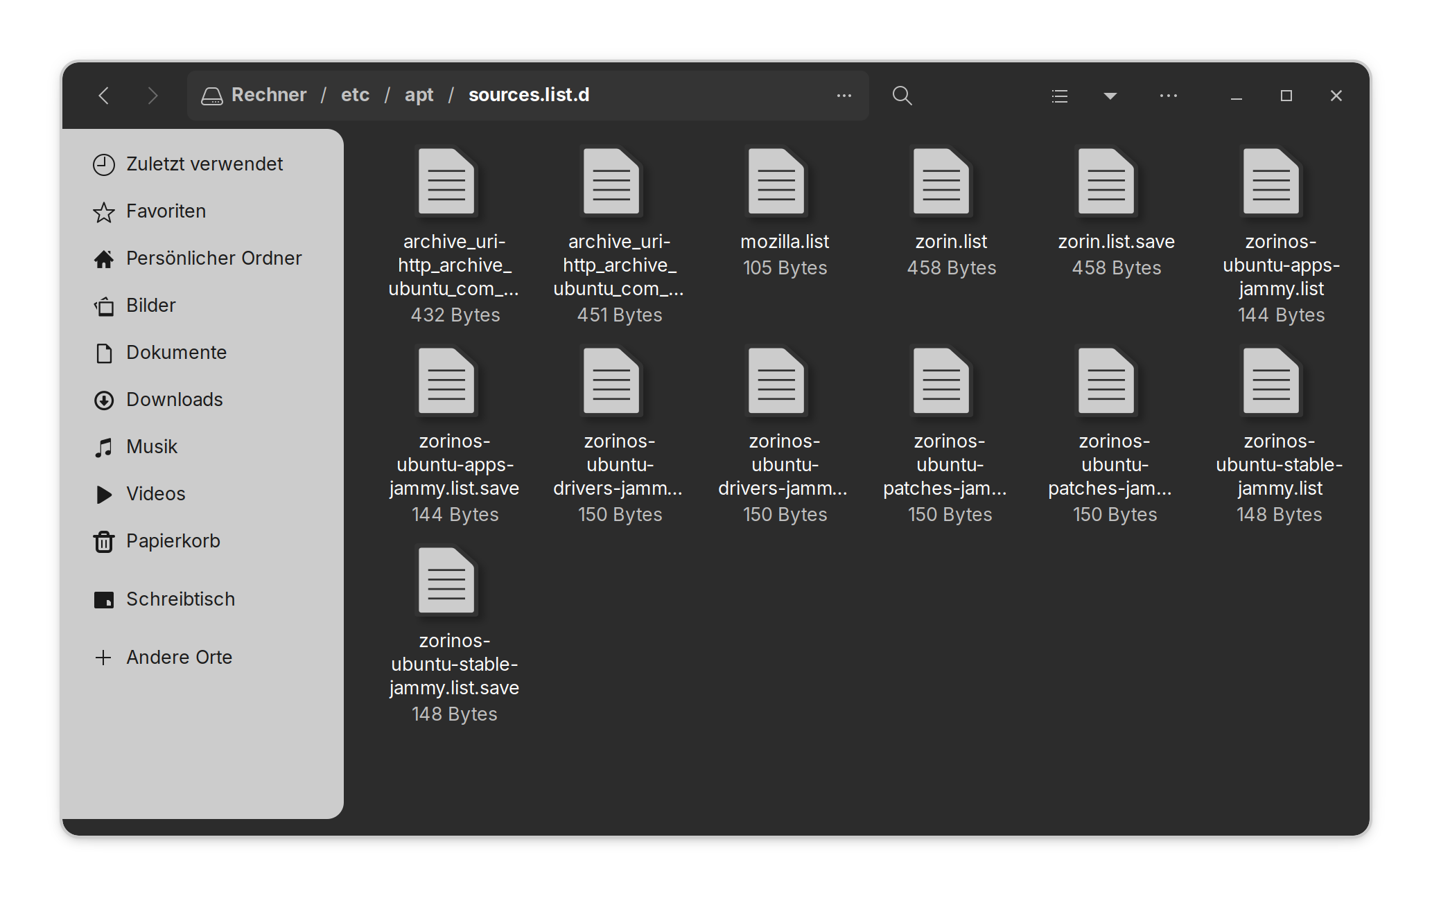1432x898 pixels.
Task: Click the 432 Bytes size label
Action: pos(455,315)
